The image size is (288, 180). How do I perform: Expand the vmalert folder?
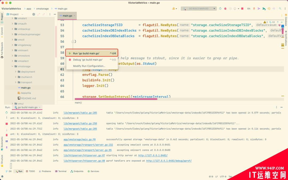coord(12,18)
